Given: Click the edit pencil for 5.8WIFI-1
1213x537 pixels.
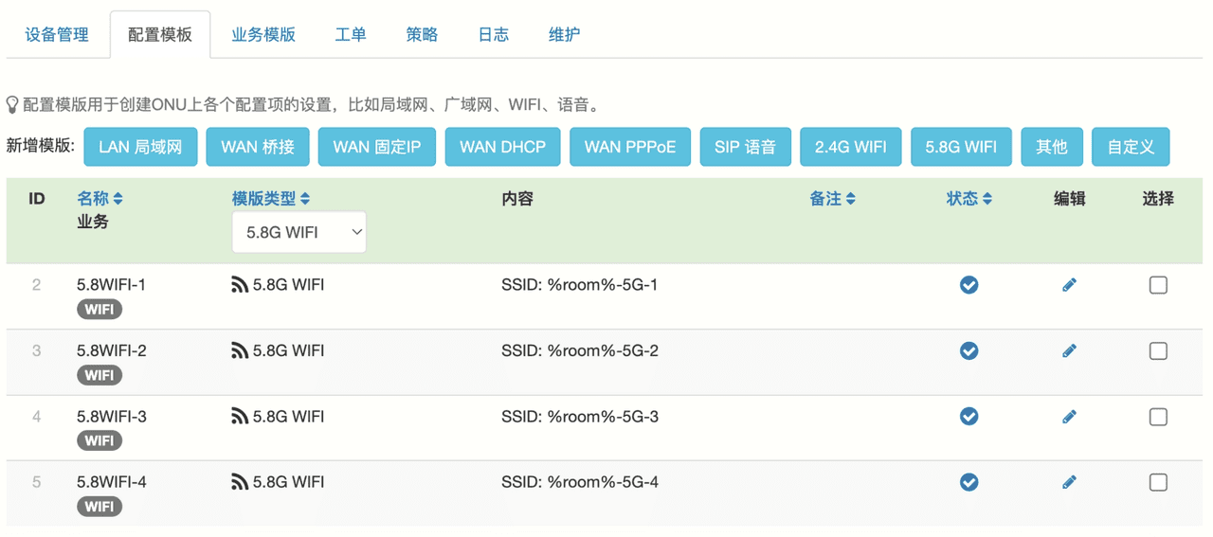Looking at the screenshot, I should pyautogui.click(x=1069, y=285).
